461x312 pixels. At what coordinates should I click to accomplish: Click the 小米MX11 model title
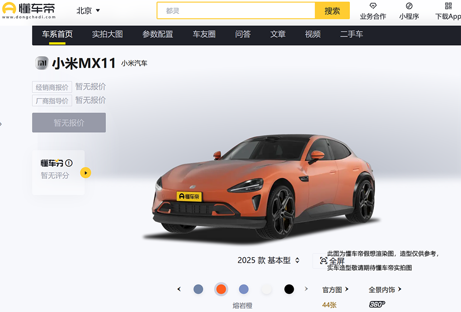point(84,63)
